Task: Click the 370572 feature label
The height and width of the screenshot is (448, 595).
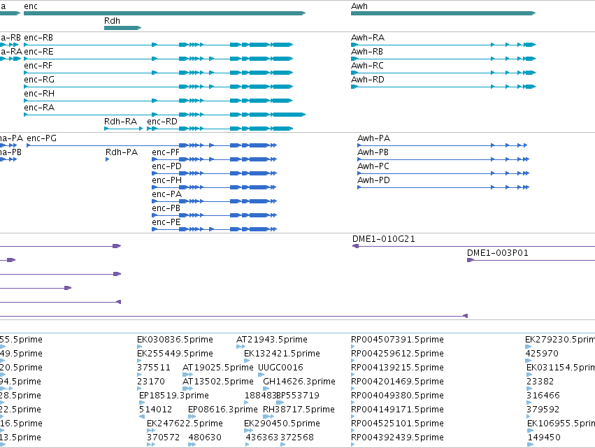Action: 163,438
